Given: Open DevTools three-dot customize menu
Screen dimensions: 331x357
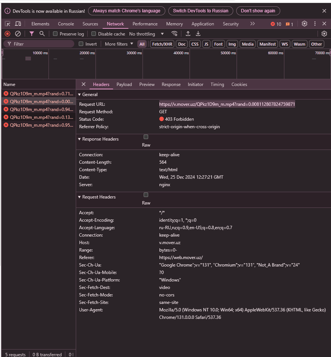Looking at the screenshot, I should 315,24.
